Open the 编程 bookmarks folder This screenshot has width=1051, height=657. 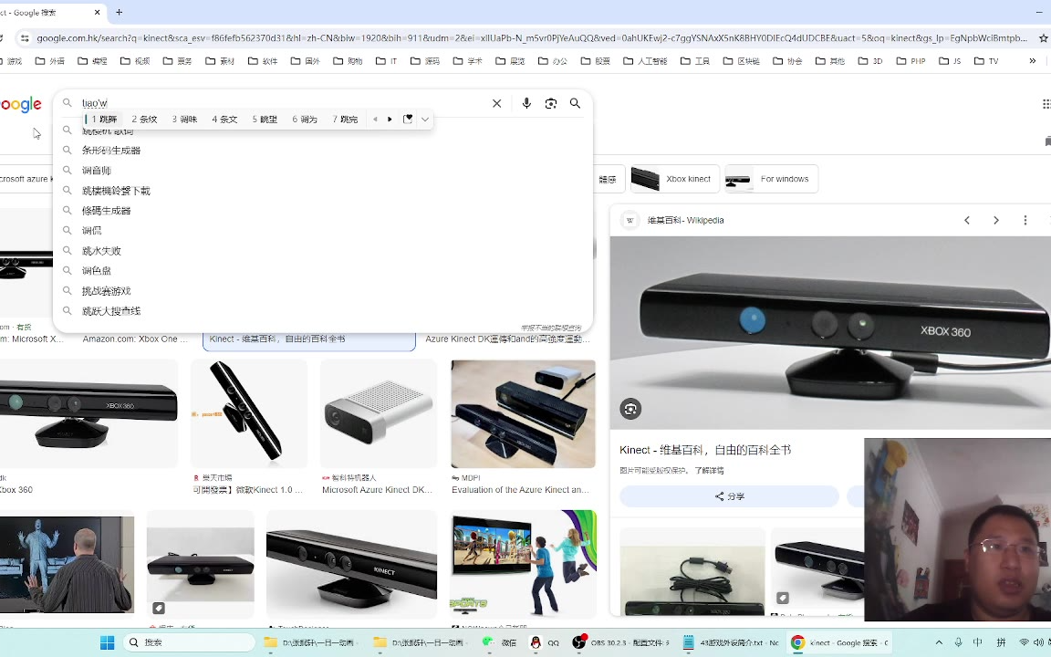[92, 61]
